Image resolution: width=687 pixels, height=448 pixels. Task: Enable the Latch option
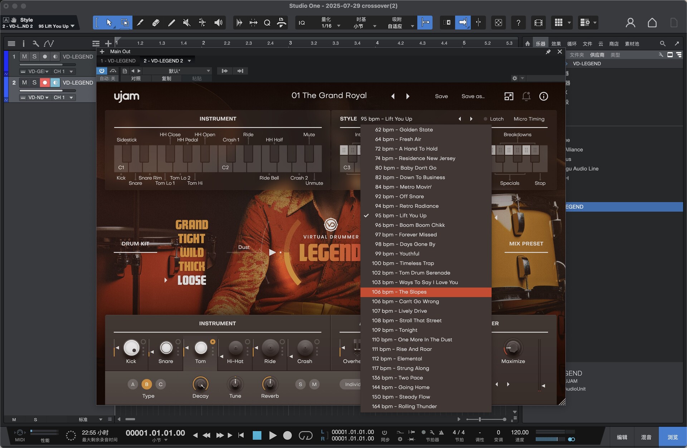[x=493, y=119]
